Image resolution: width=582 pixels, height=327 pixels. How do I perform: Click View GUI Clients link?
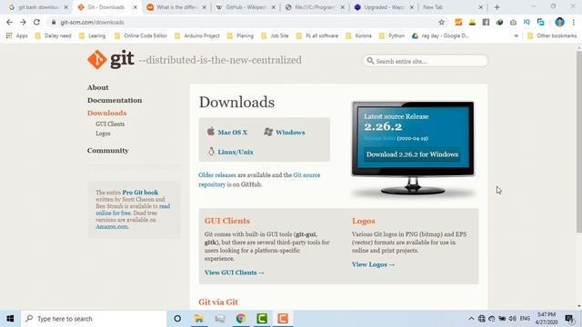pos(235,272)
